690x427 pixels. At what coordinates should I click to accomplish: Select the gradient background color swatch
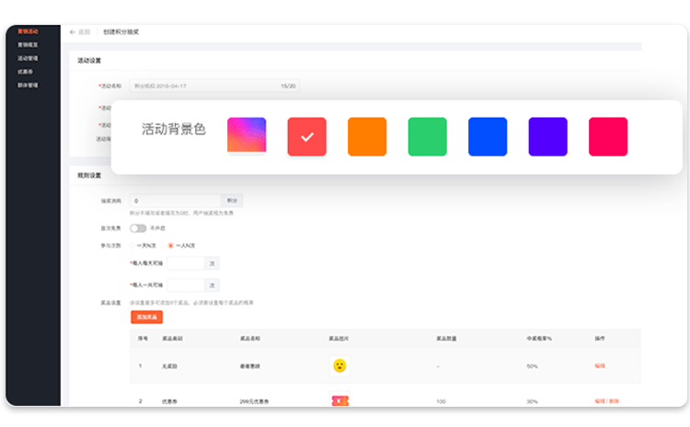pyautogui.click(x=247, y=136)
